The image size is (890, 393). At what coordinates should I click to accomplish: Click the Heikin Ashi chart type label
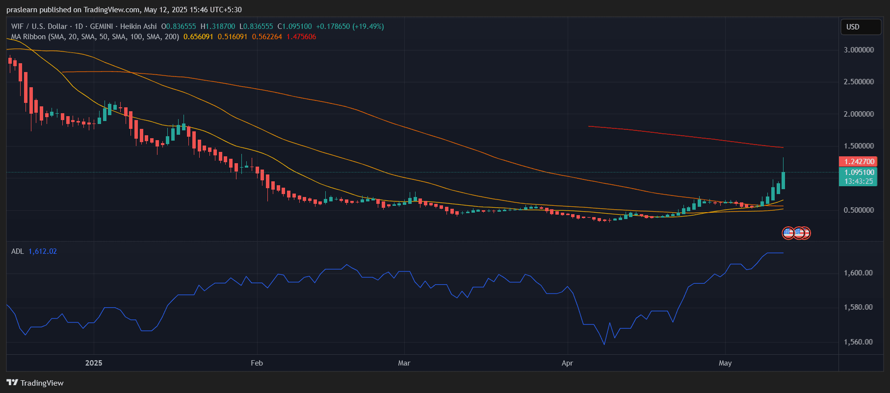(138, 26)
